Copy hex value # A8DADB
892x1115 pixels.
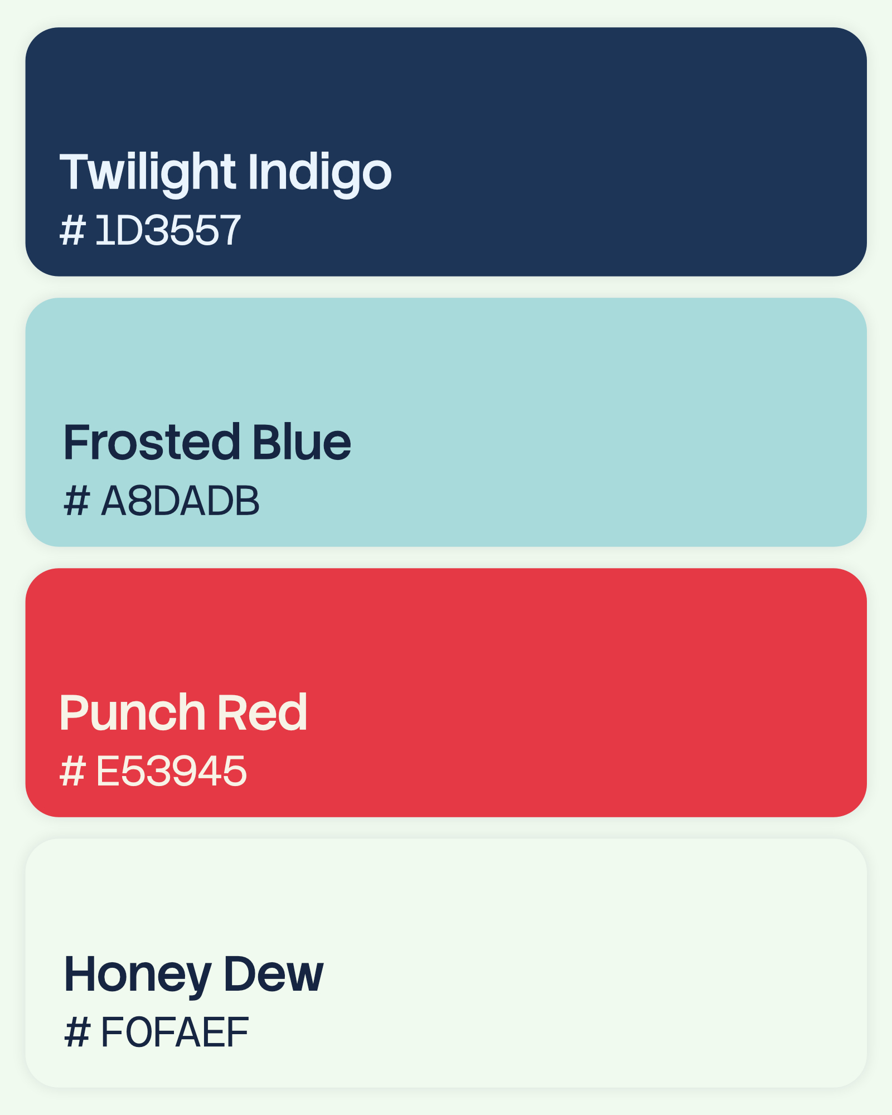pos(162,501)
